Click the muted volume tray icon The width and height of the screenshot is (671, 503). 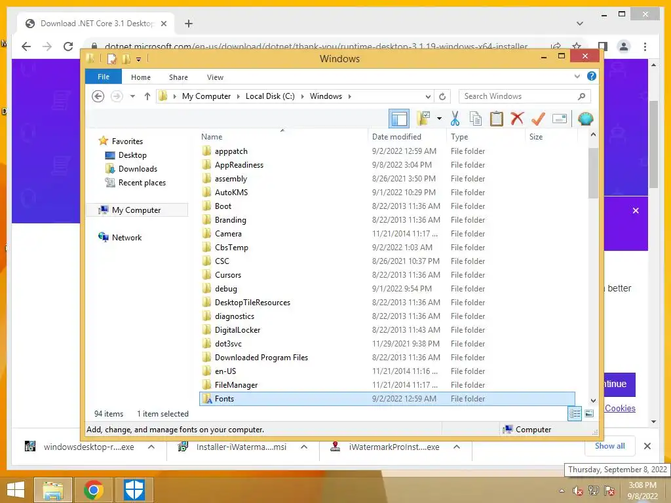(x=578, y=491)
